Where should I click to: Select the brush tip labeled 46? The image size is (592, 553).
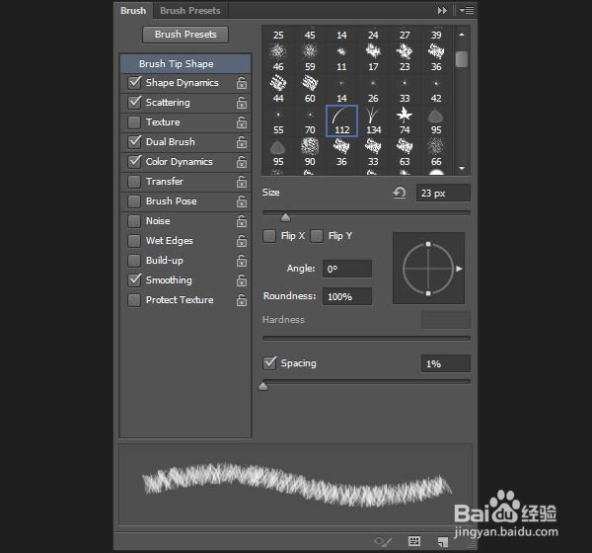click(x=278, y=57)
